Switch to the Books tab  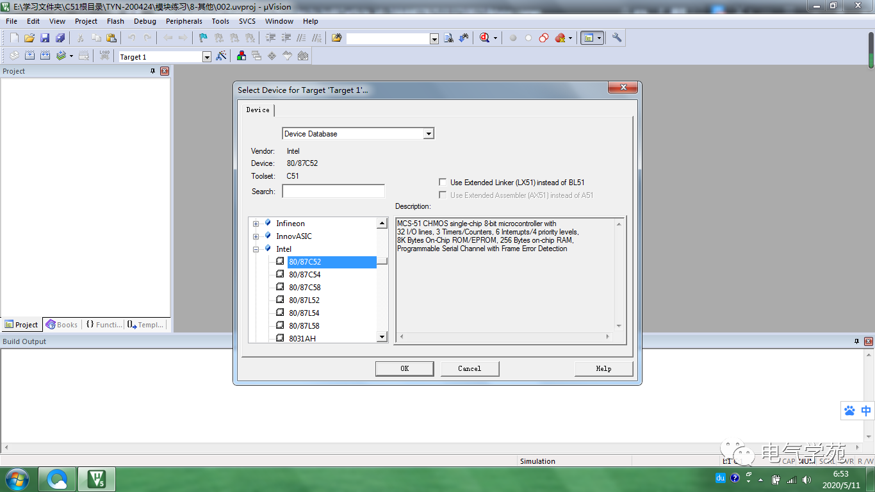point(61,325)
